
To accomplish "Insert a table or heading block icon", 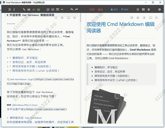I will tap(57, 10).
